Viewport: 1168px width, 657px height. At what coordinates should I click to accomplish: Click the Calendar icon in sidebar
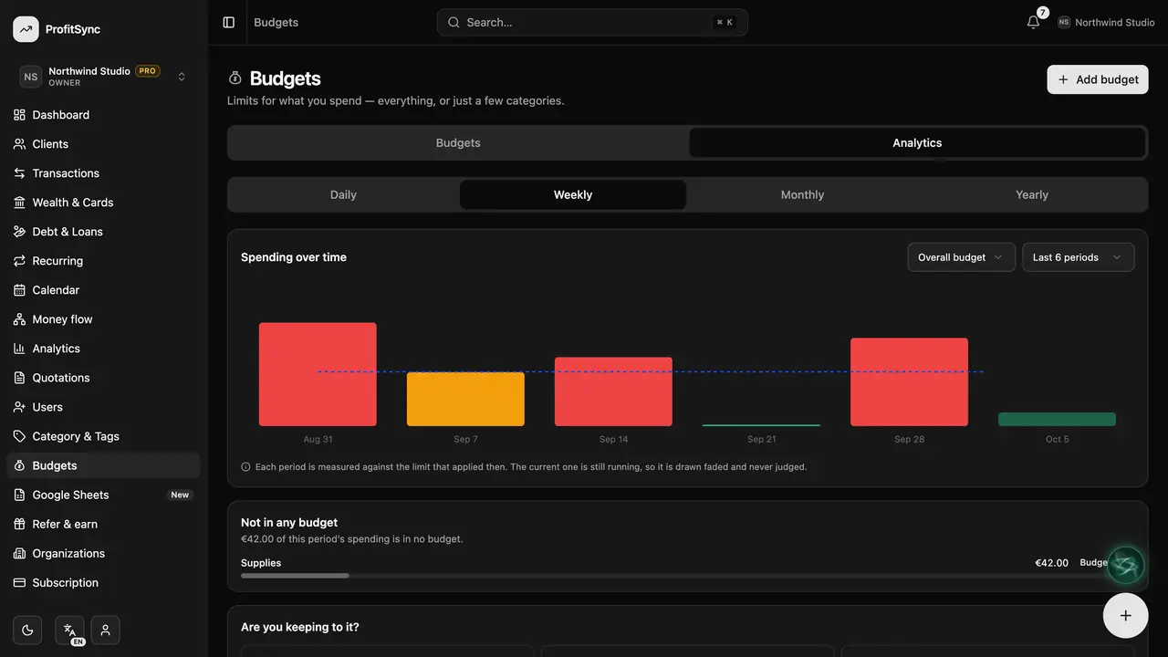click(19, 290)
